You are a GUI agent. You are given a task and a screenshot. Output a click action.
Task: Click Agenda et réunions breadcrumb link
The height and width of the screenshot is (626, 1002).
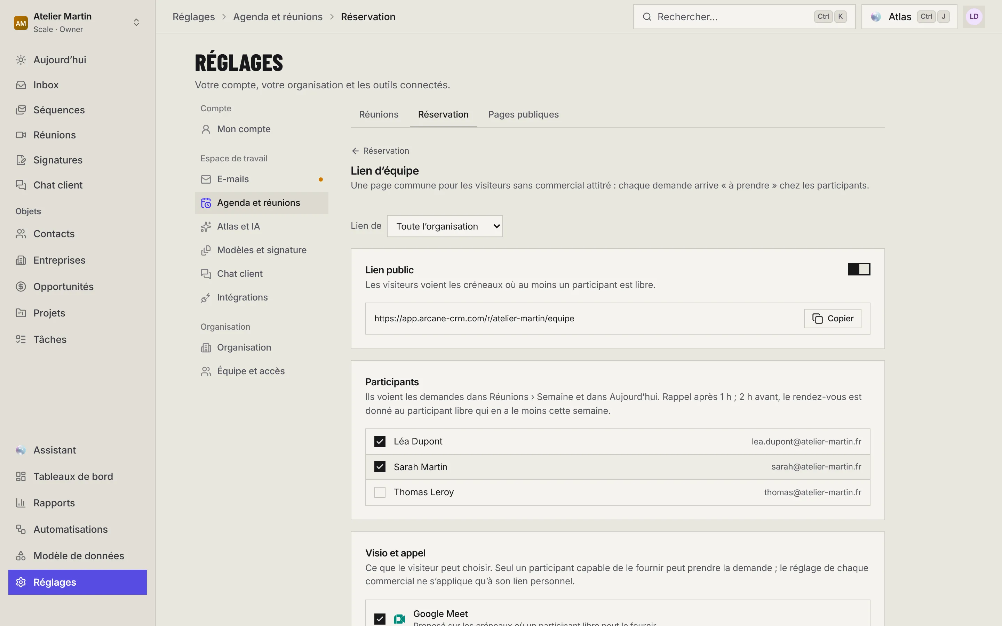pyautogui.click(x=277, y=17)
